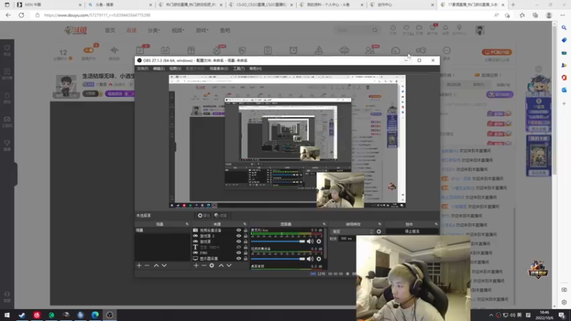Screen dimensions: 571x321
Task: Add a new source with plus icon in Sources panel
Action: click(x=196, y=265)
